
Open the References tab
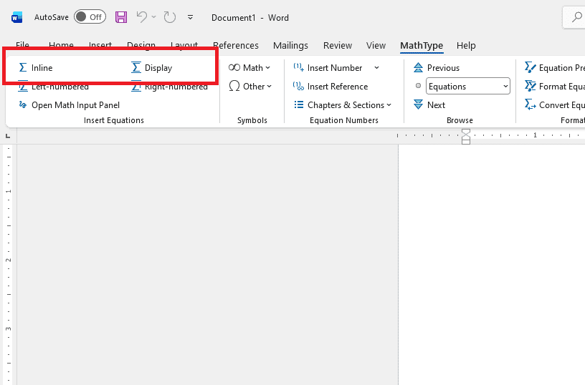pos(236,45)
